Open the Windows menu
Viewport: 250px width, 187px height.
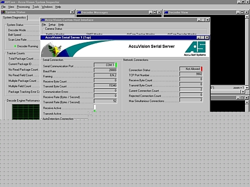[47, 7]
